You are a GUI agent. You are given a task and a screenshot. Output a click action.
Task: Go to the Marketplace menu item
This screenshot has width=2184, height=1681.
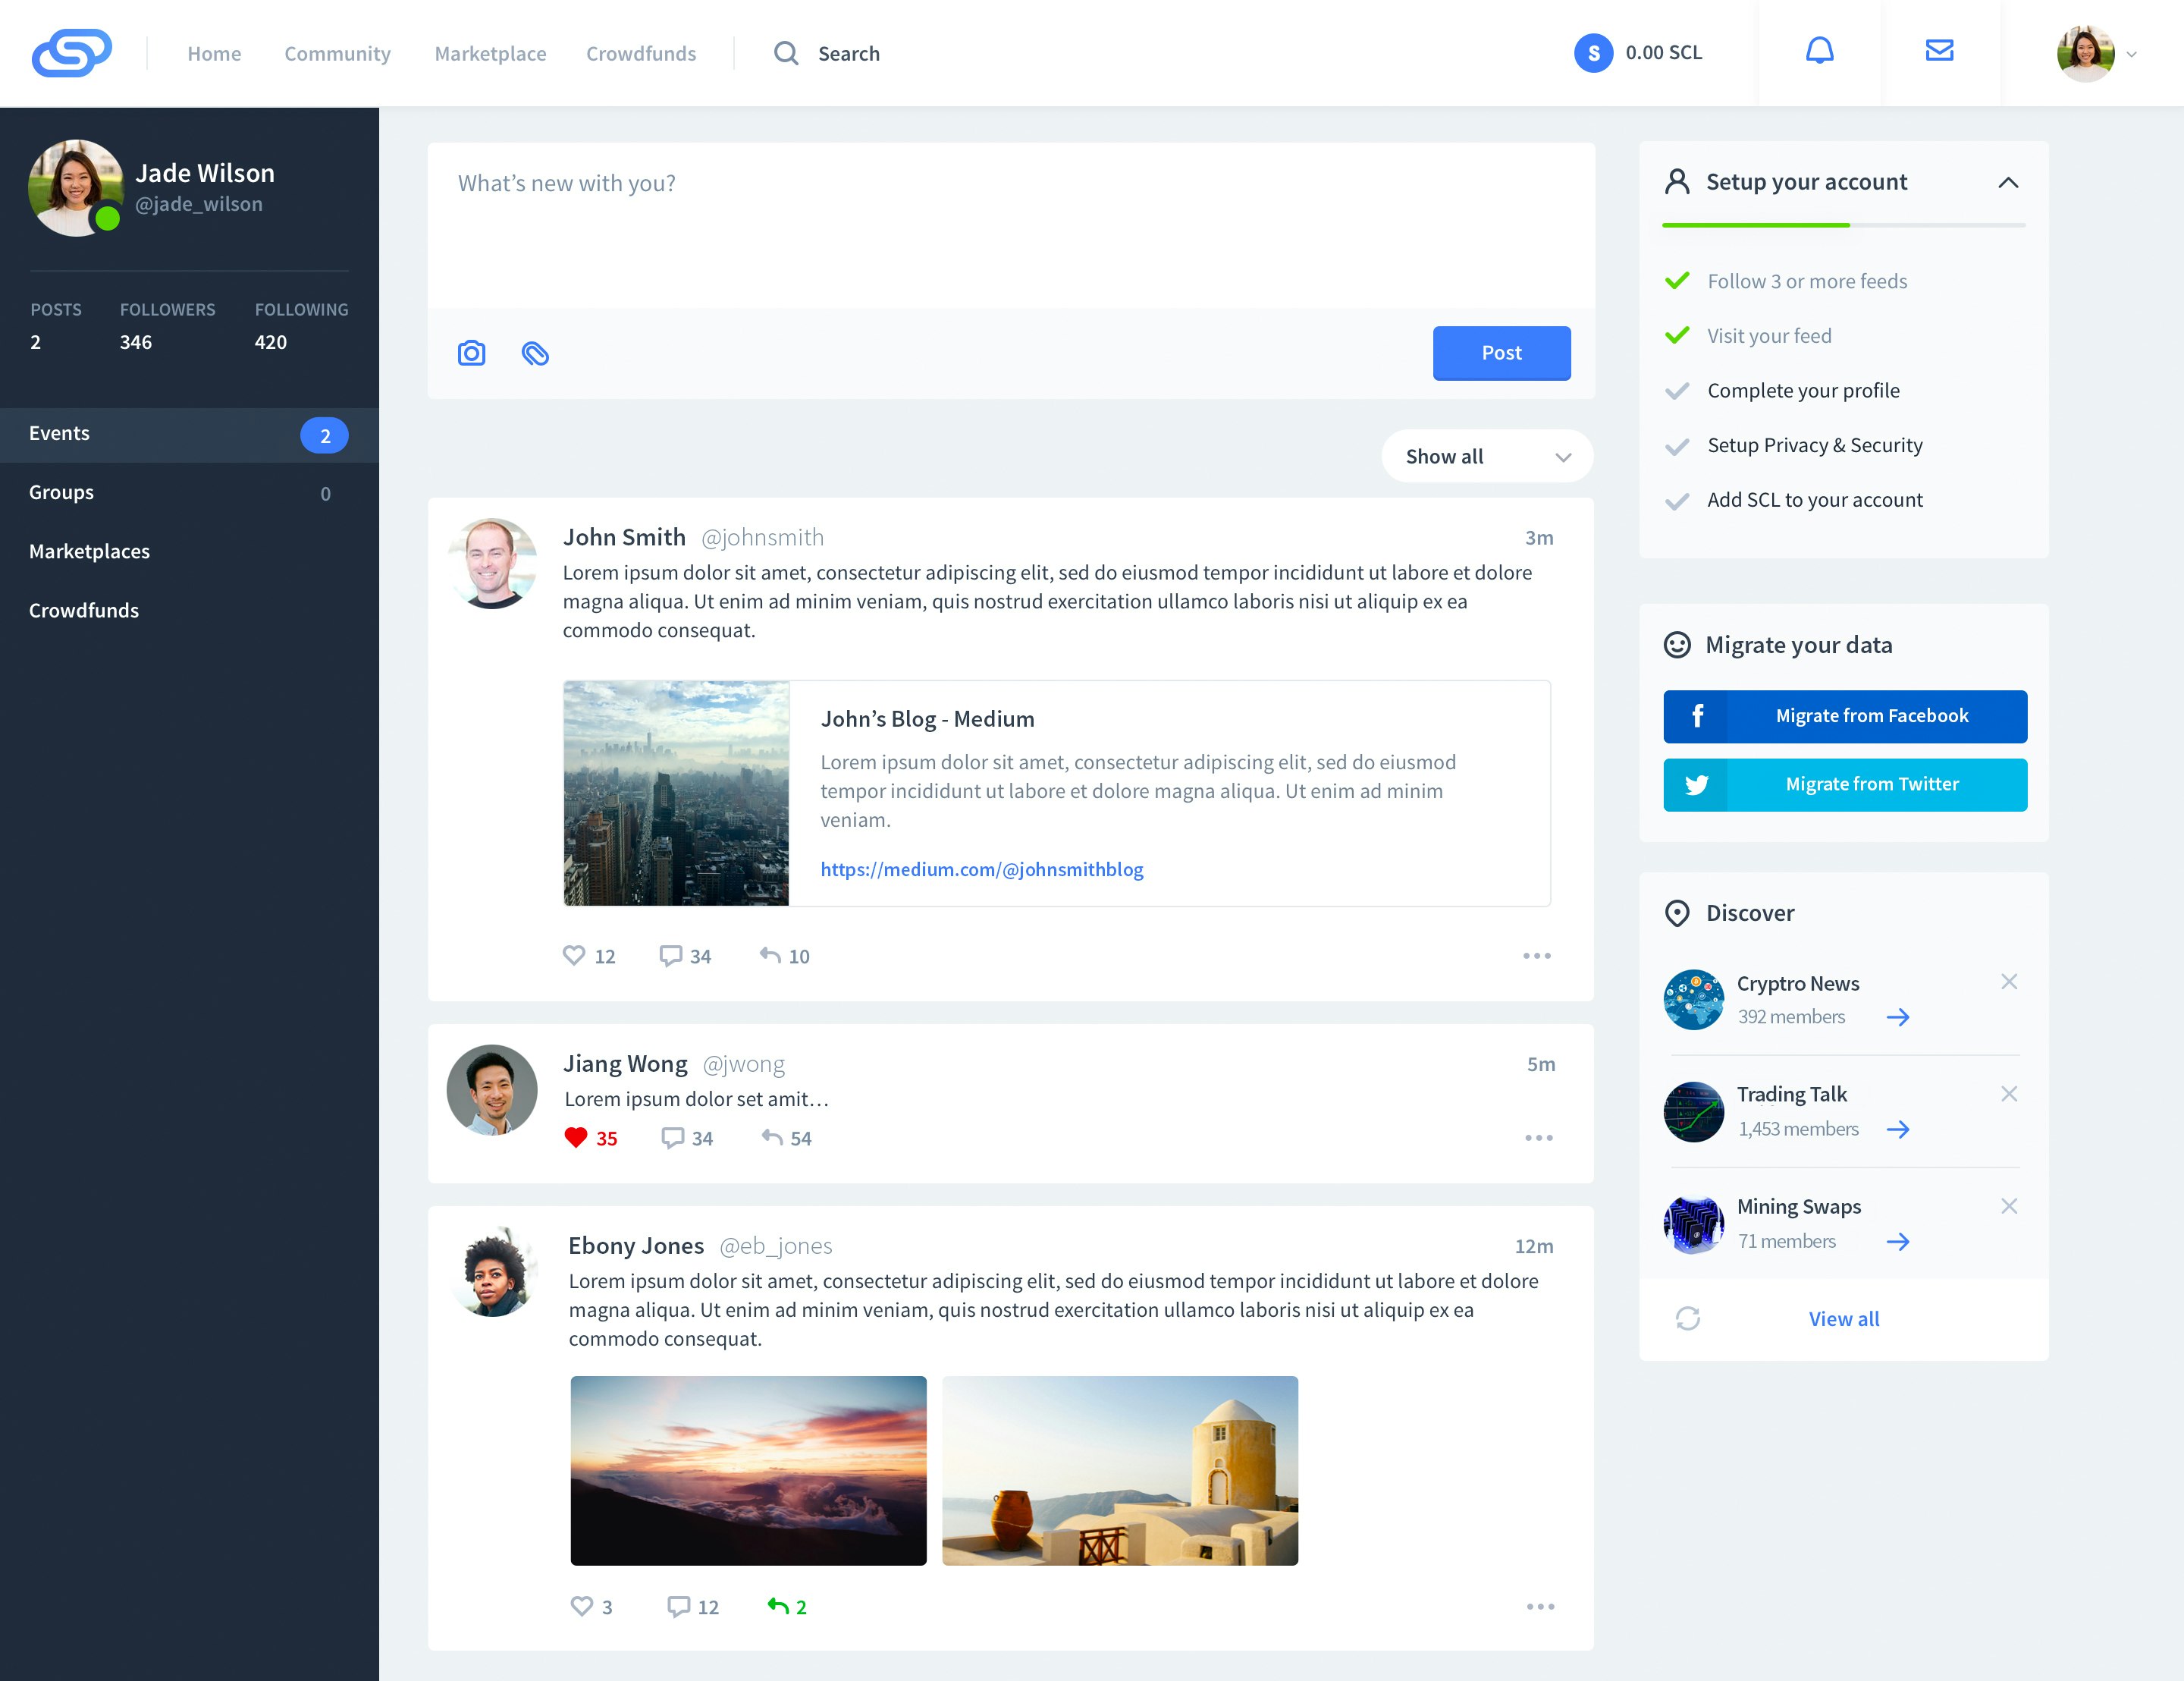pyautogui.click(x=490, y=53)
